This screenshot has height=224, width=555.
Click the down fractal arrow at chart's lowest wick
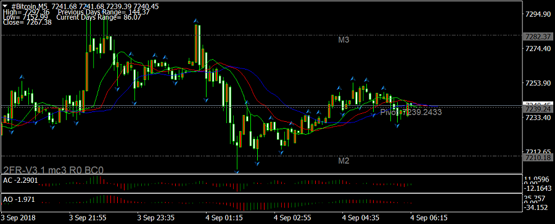pyautogui.click(x=237, y=172)
